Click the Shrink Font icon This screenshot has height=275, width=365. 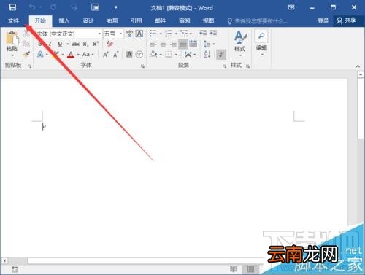[x=116, y=55]
